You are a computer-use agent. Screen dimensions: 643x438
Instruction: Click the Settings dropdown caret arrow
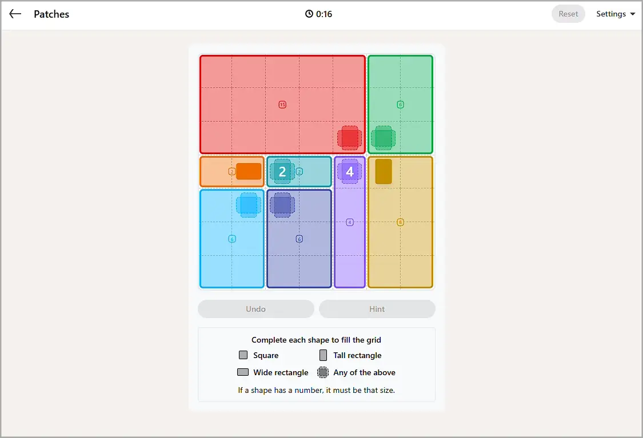tap(632, 14)
